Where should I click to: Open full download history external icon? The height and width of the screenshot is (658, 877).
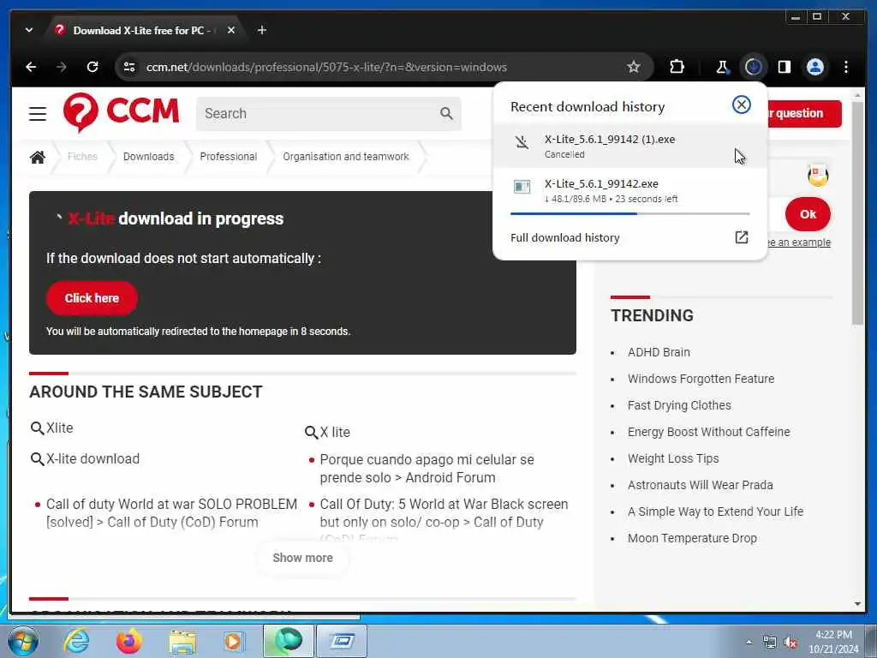(x=741, y=237)
